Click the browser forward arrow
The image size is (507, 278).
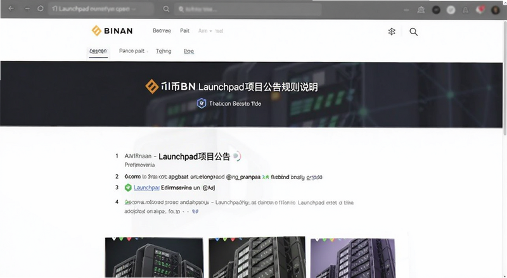pyautogui.click(x=27, y=9)
